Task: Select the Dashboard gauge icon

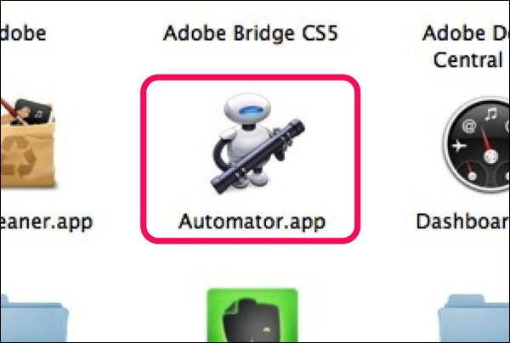Action: pos(477,145)
